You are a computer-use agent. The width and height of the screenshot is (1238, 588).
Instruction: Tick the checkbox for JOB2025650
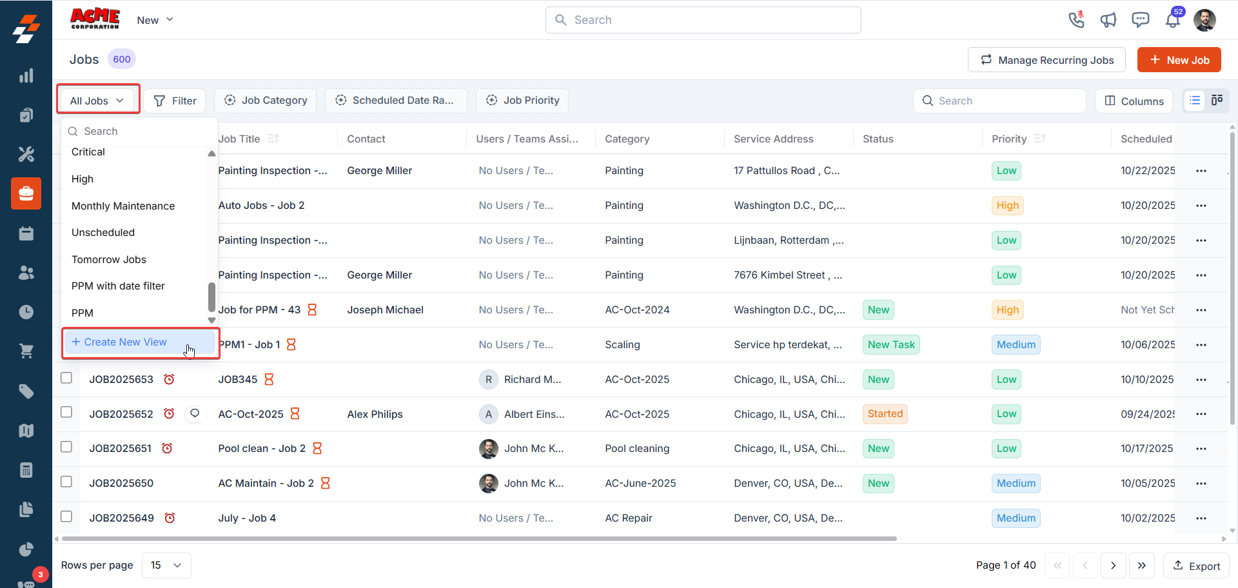click(66, 482)
